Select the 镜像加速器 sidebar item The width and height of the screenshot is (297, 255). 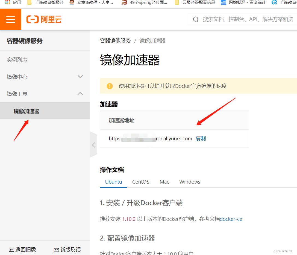45,111
